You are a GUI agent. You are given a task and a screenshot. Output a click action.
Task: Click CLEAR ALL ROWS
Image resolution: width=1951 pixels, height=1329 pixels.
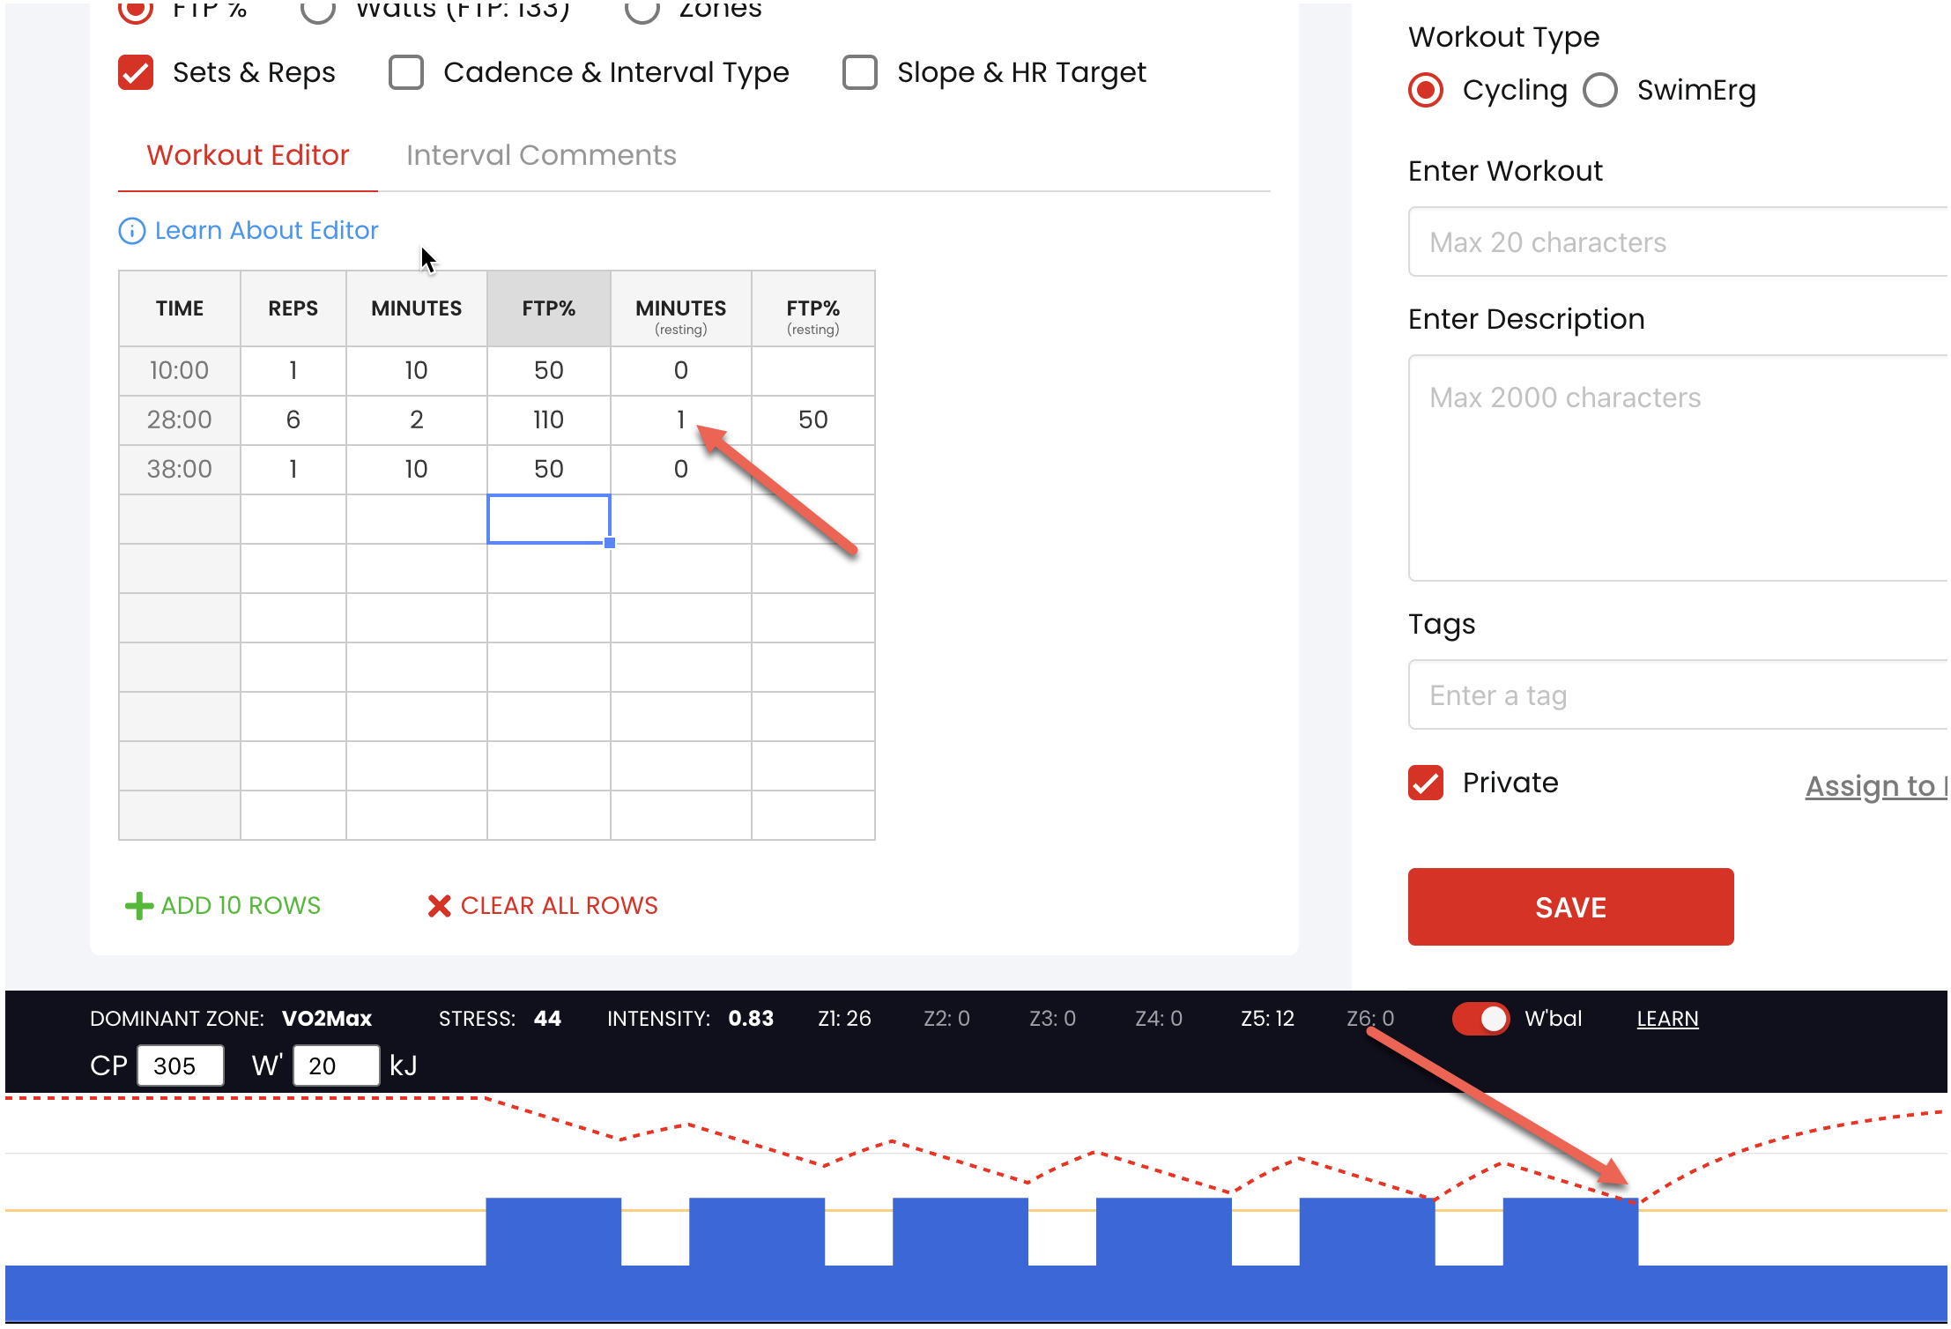[559, 906]
